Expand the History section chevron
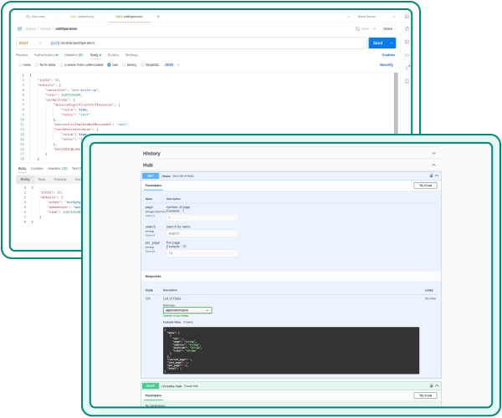The width and height of the screenshot is (502, 418). [x=433, y=154]
